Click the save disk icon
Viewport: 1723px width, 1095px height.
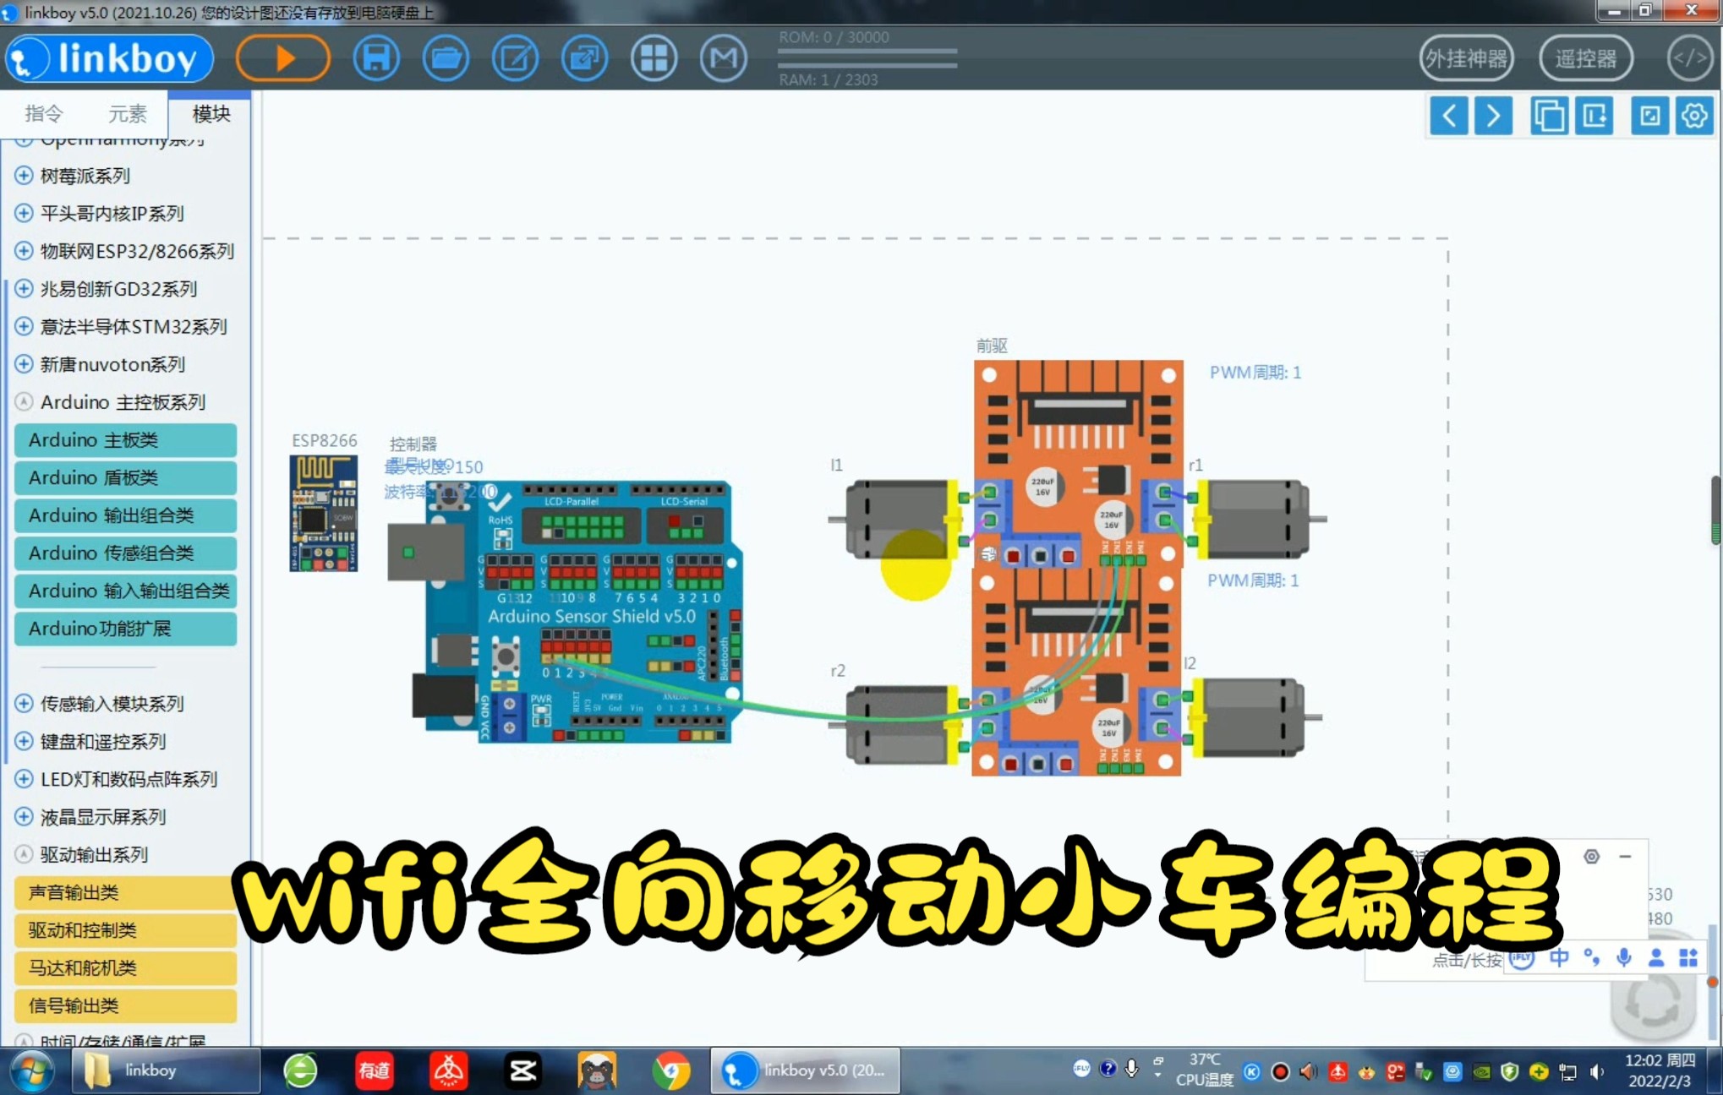pos(376,58)
